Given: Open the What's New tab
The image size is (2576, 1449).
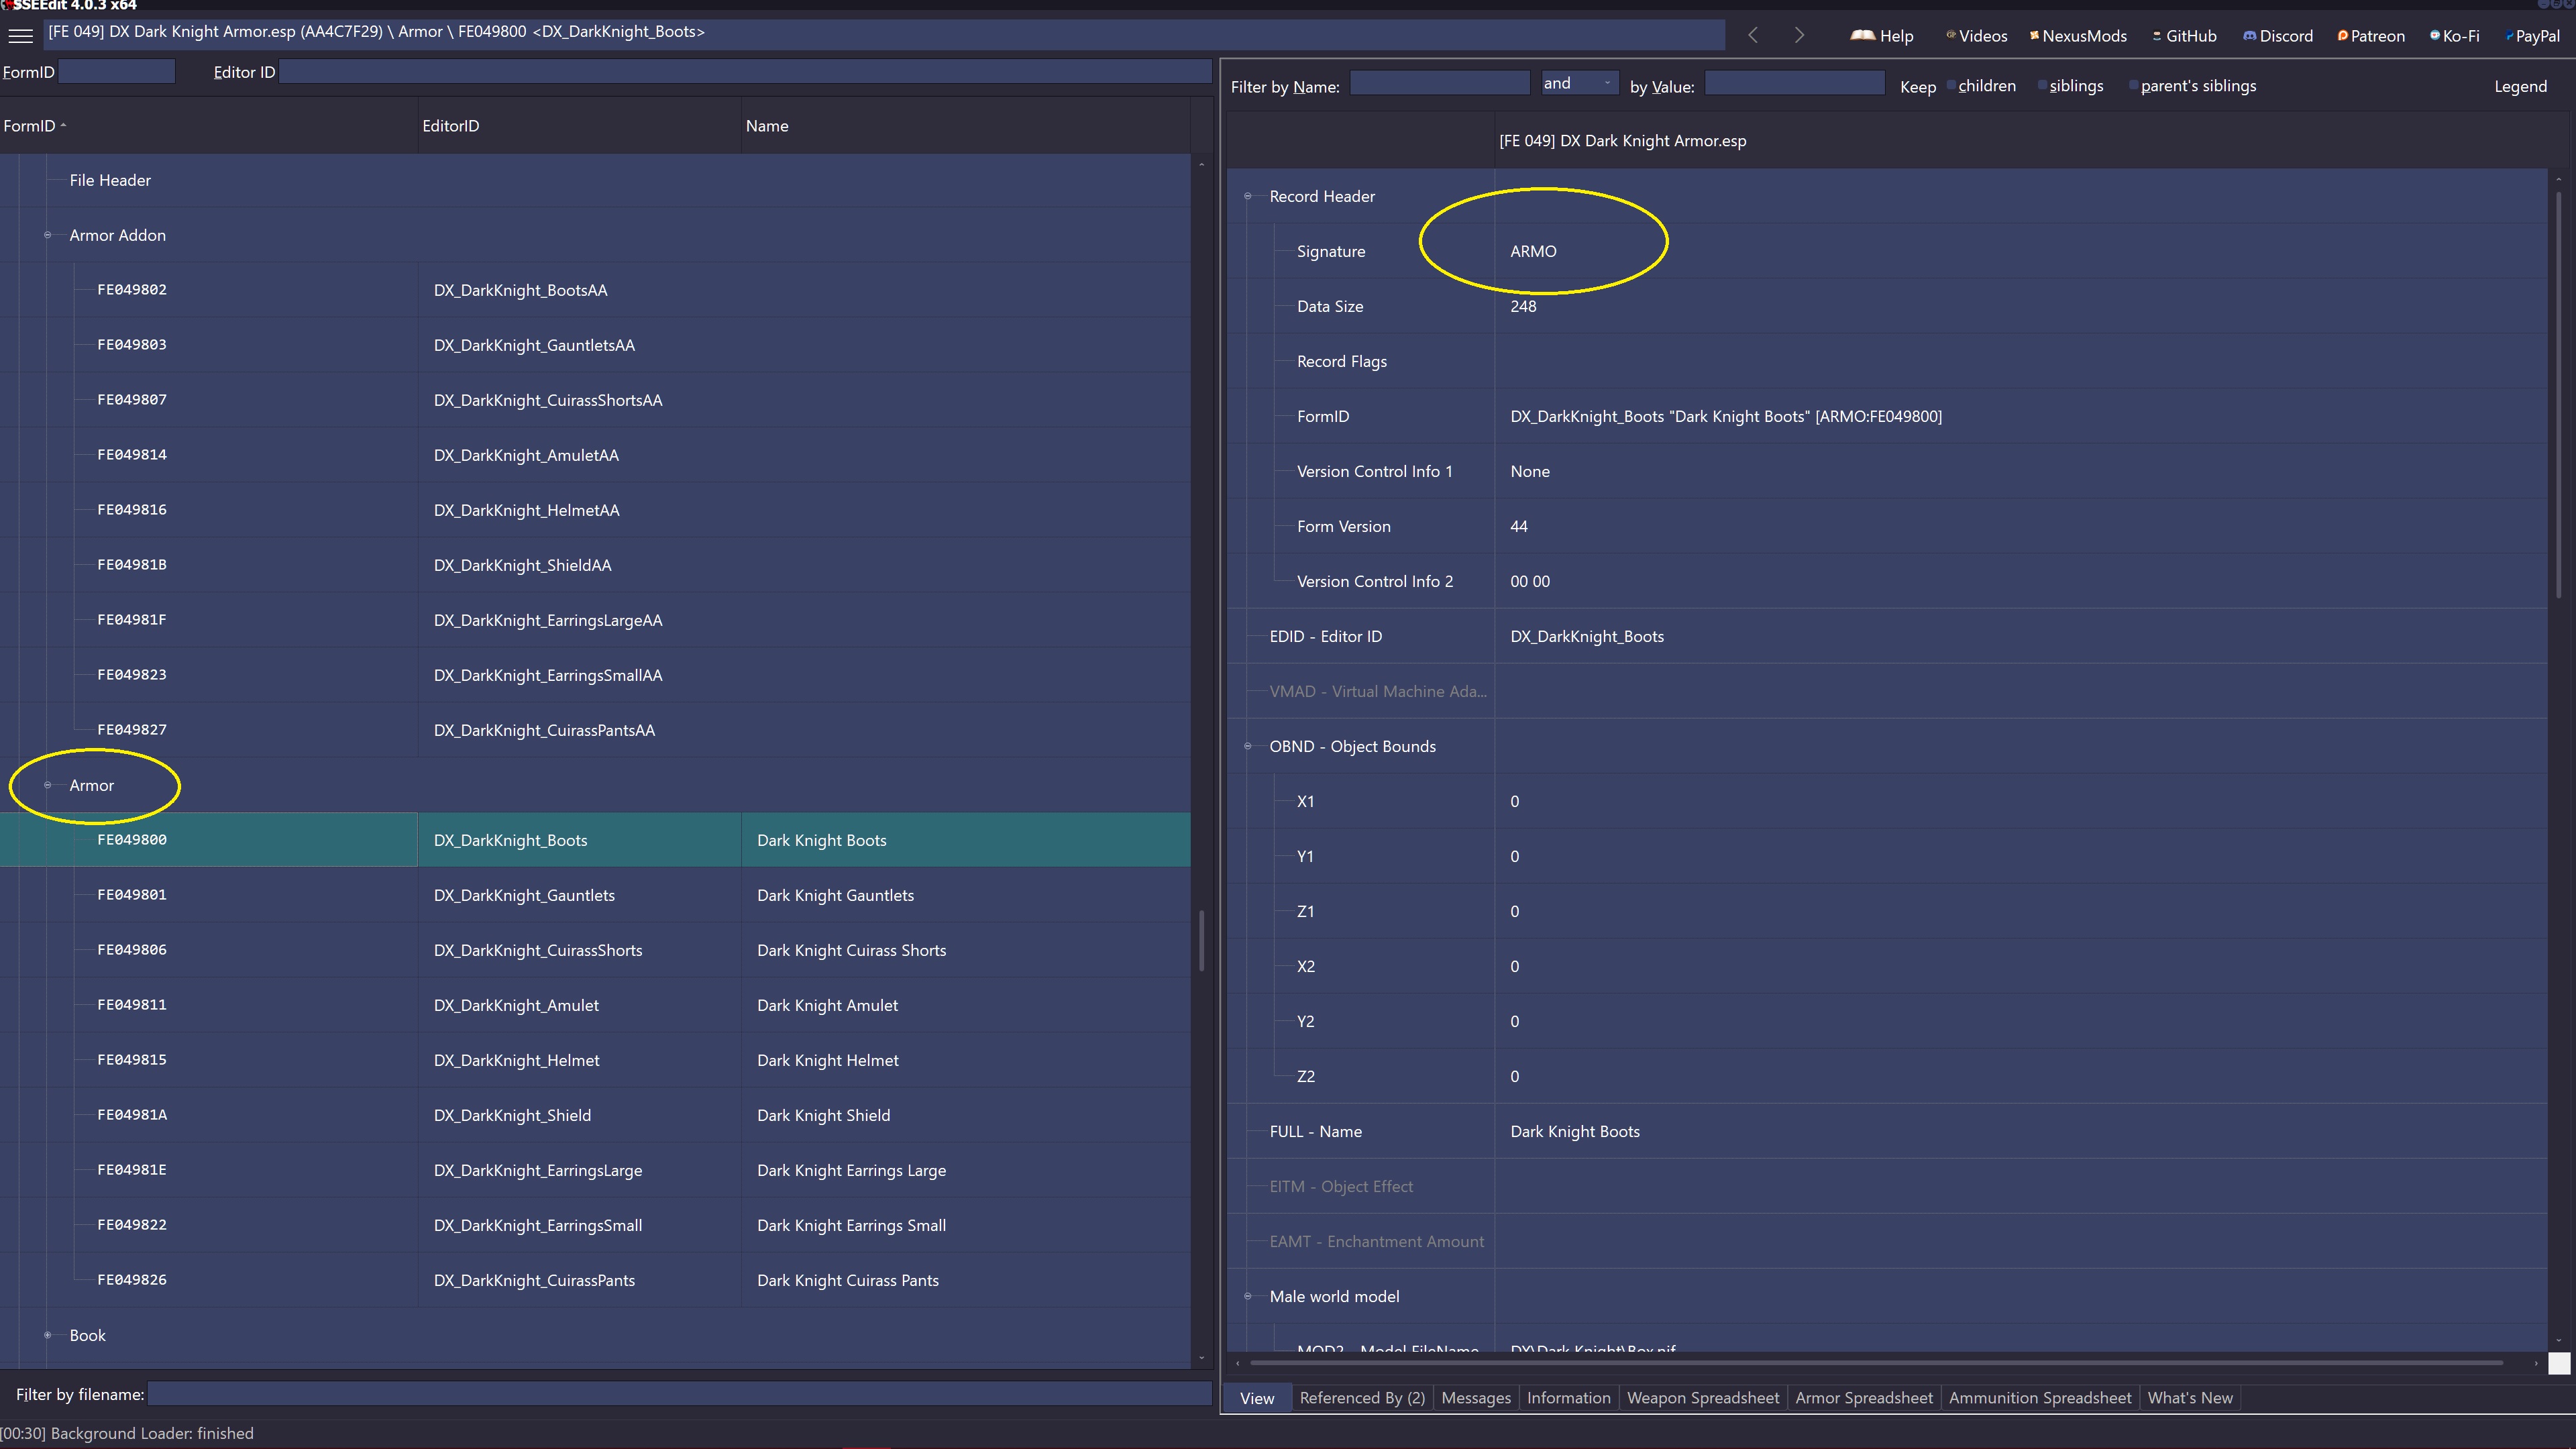Looking at the screenshot, I should click(2189, 1398).
